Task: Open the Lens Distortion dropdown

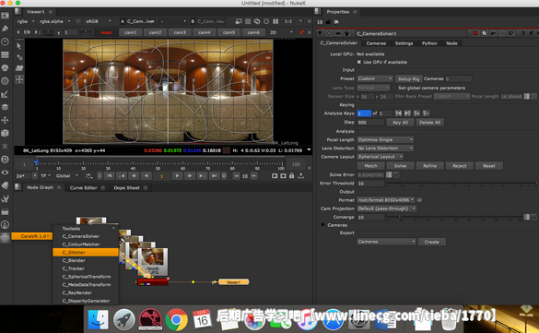Action: 385,149
